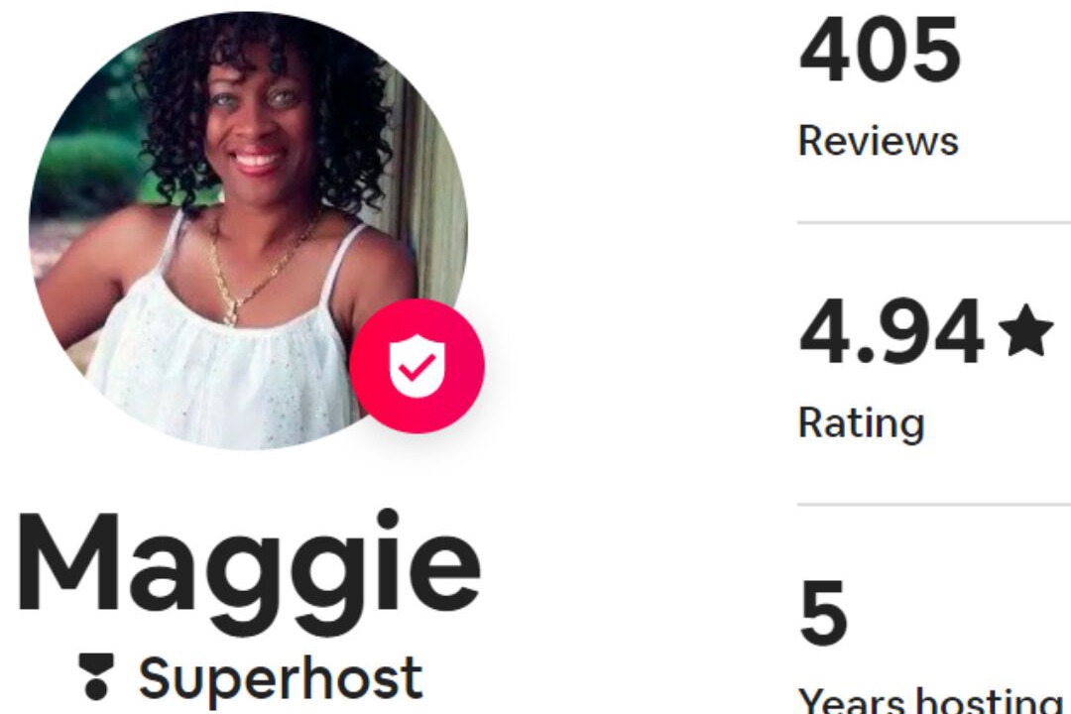This screenshot has width=1071, height=714.
Task: Click the divider line below Rating
Action: click(x=934, y=505)
